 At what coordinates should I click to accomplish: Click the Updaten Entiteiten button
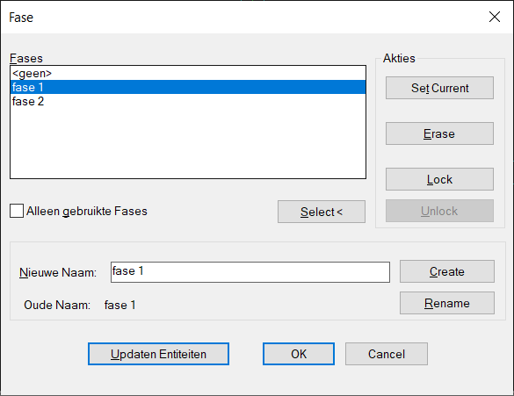click(x=158, y=354)
